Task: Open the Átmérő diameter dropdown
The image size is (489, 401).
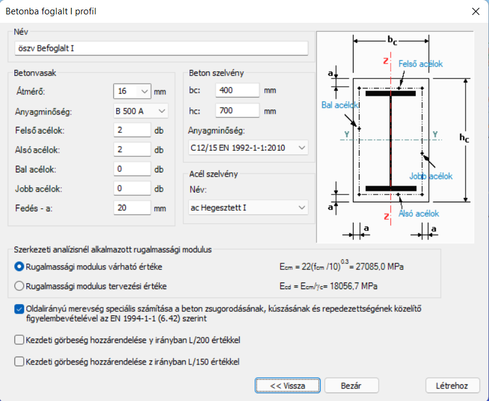Action: click(x=132, y=92)
